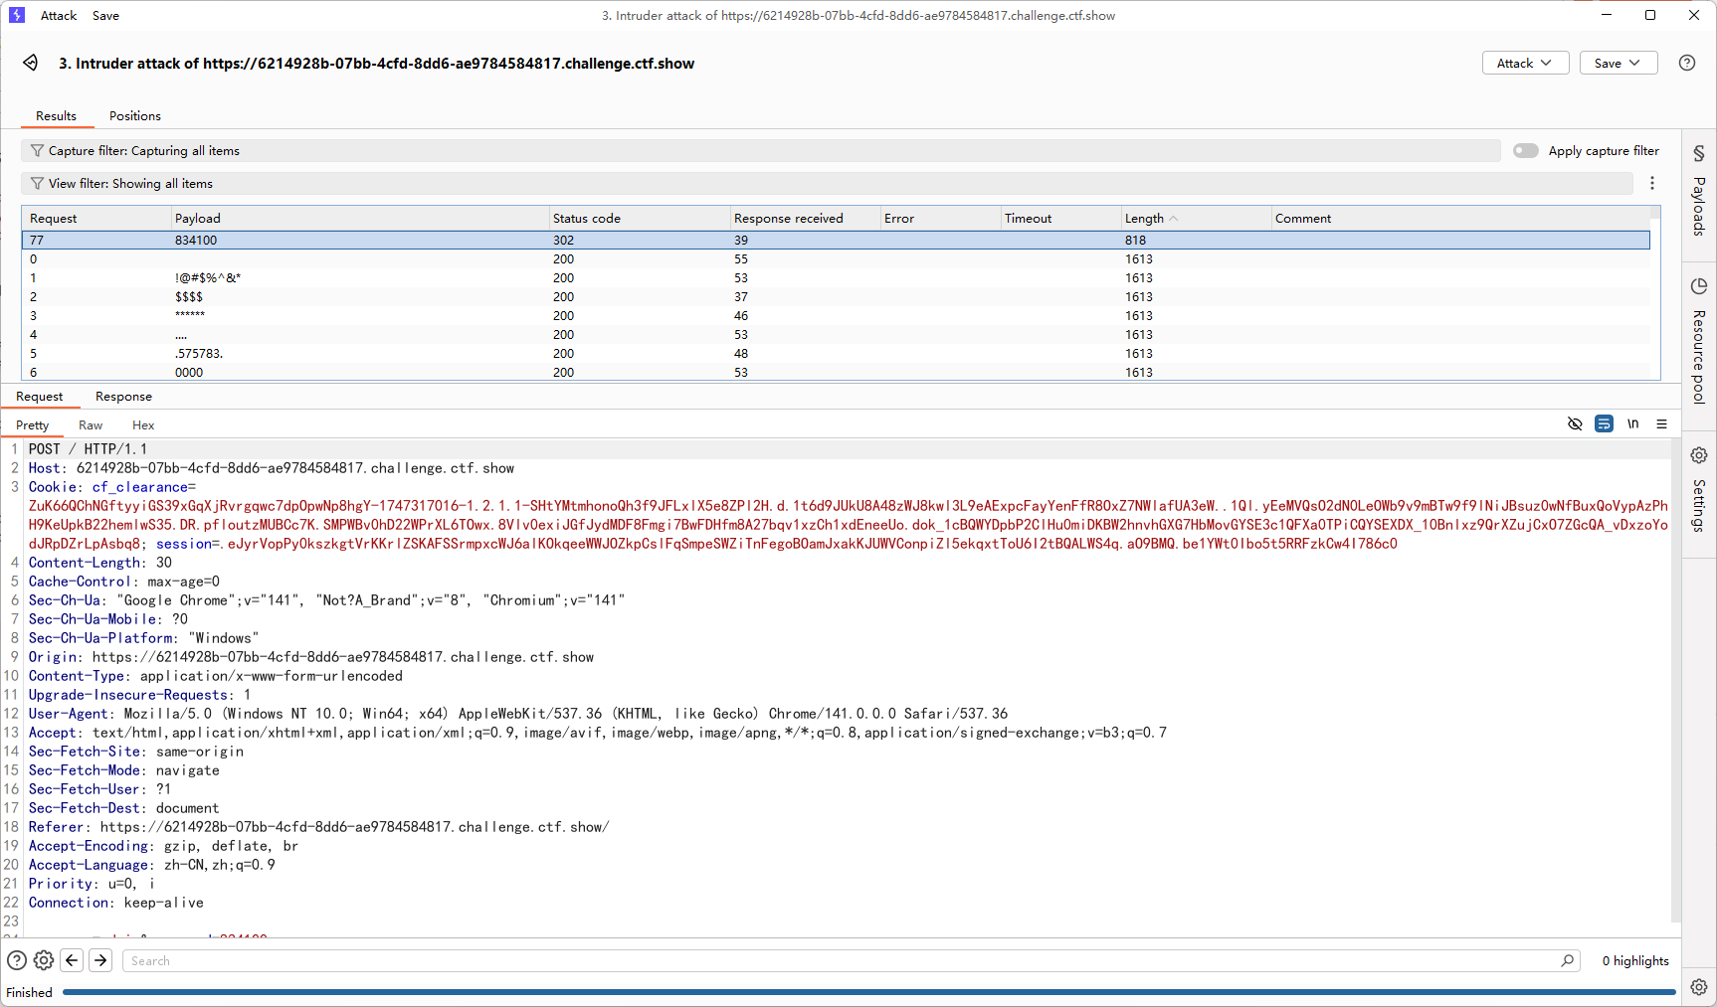Open the Resource pool side panel
Screen dimensions: 1717x1007
point(1699,341)
